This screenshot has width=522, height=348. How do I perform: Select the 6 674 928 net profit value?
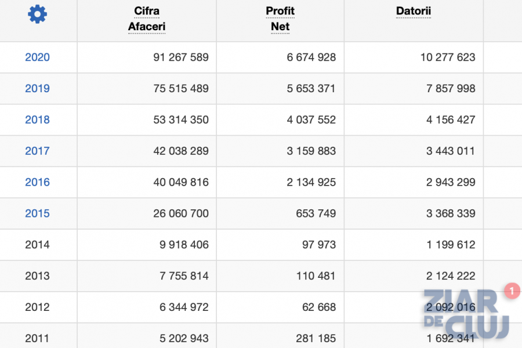pyautogui.click(x=311, y=57)
